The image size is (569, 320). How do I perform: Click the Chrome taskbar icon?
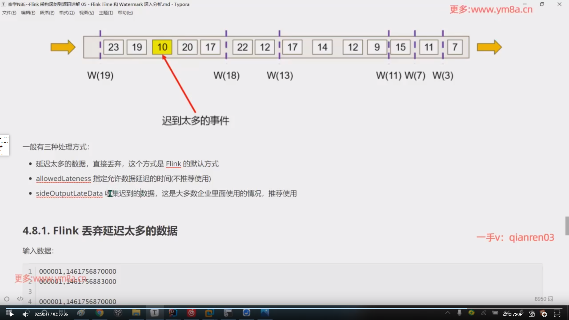(100, 313)
